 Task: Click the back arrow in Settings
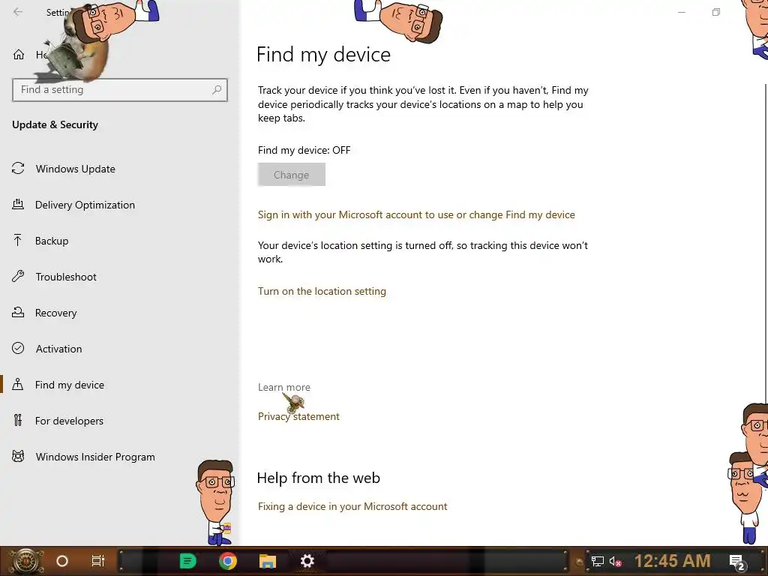click(x=18, y=12)
